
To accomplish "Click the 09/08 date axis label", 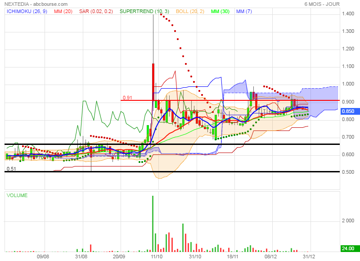I will click(43, 256).
